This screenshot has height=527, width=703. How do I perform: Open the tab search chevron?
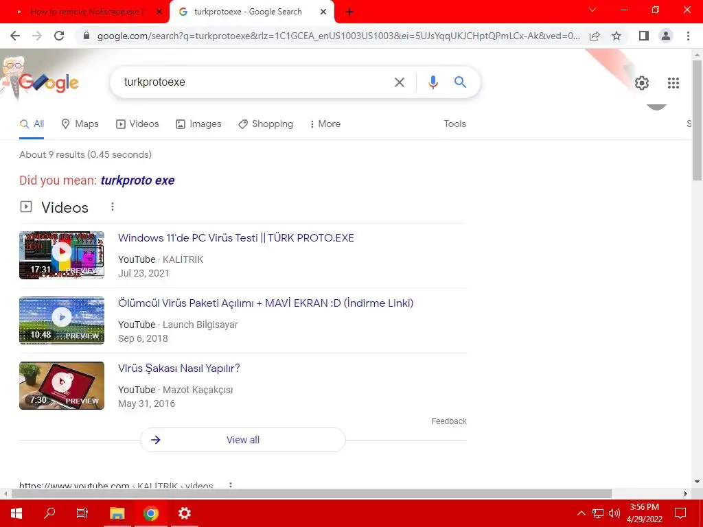tap(592, 10)
